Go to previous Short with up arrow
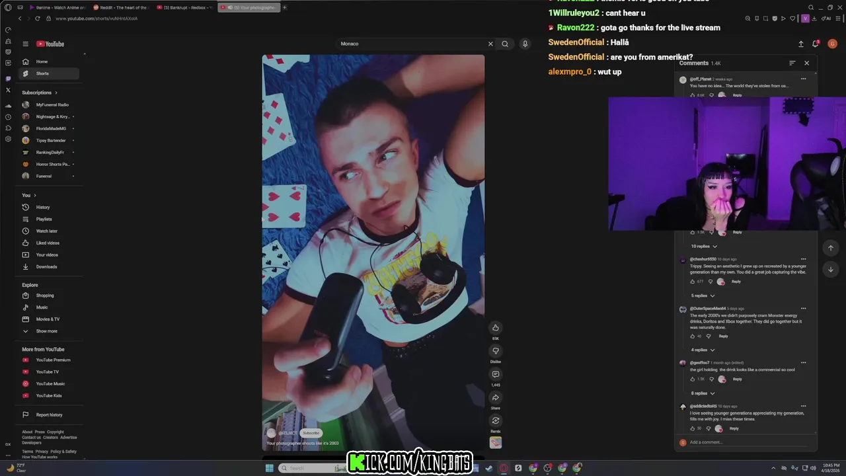846x476 pixels. tap(831, 248)
